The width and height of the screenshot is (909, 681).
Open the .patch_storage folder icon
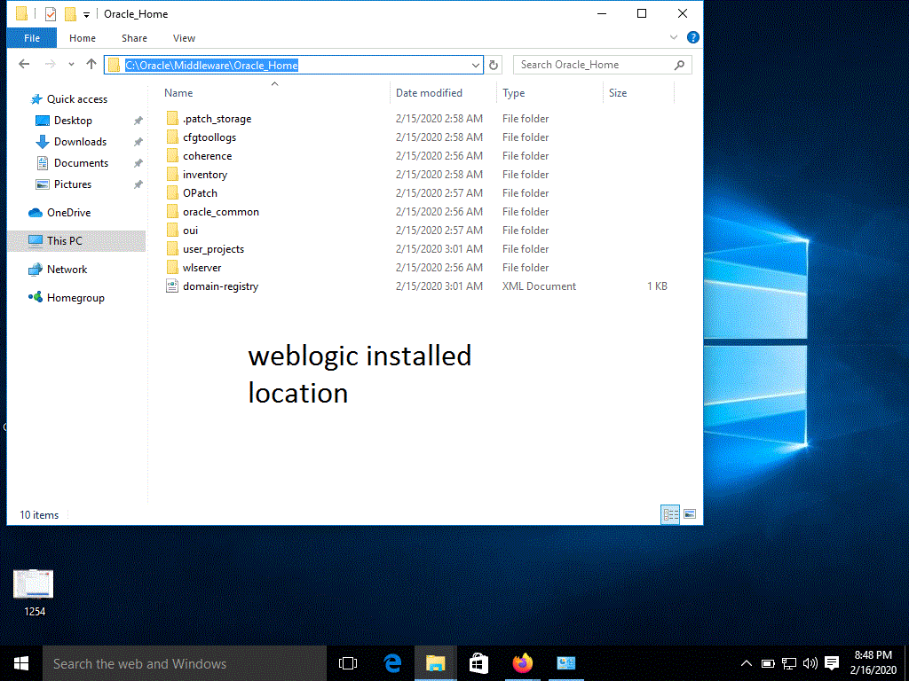pyautogui.click(x=172, y=119)
